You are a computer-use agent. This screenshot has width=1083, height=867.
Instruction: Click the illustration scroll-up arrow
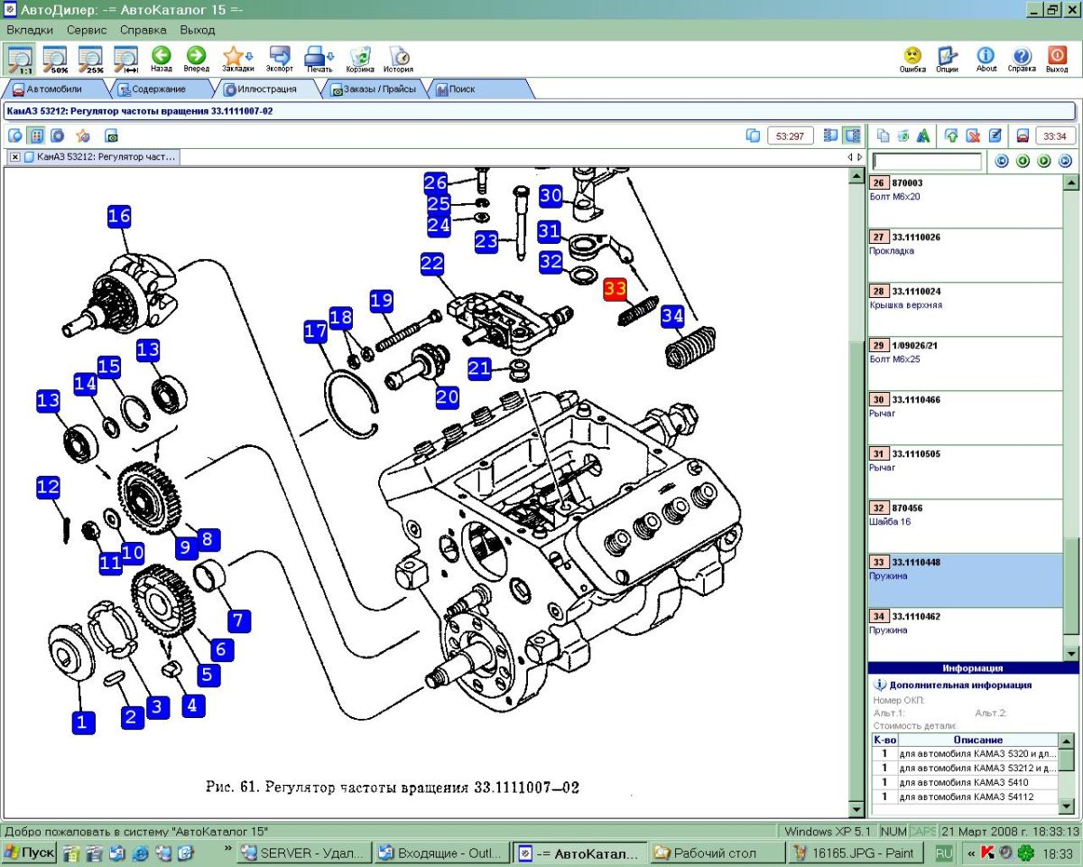coord(856,174)
